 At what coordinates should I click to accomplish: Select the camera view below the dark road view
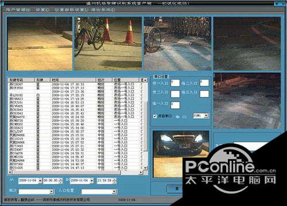pyautogui.click(x=247, y=101)
